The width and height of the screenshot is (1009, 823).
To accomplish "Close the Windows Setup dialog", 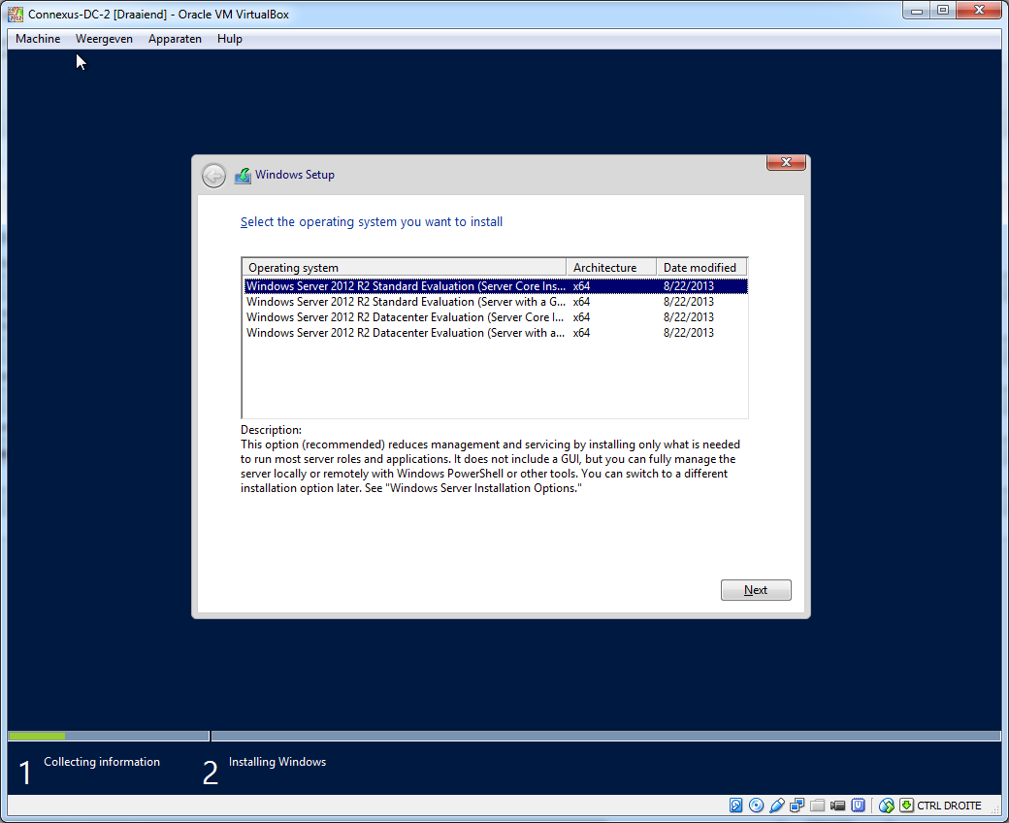I will point(786,162).
